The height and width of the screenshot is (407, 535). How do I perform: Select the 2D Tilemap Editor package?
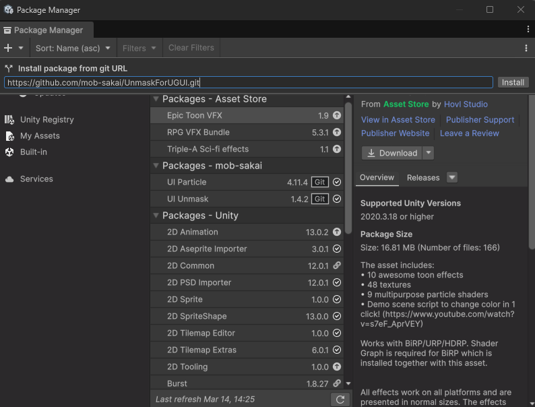pos(247,333)
